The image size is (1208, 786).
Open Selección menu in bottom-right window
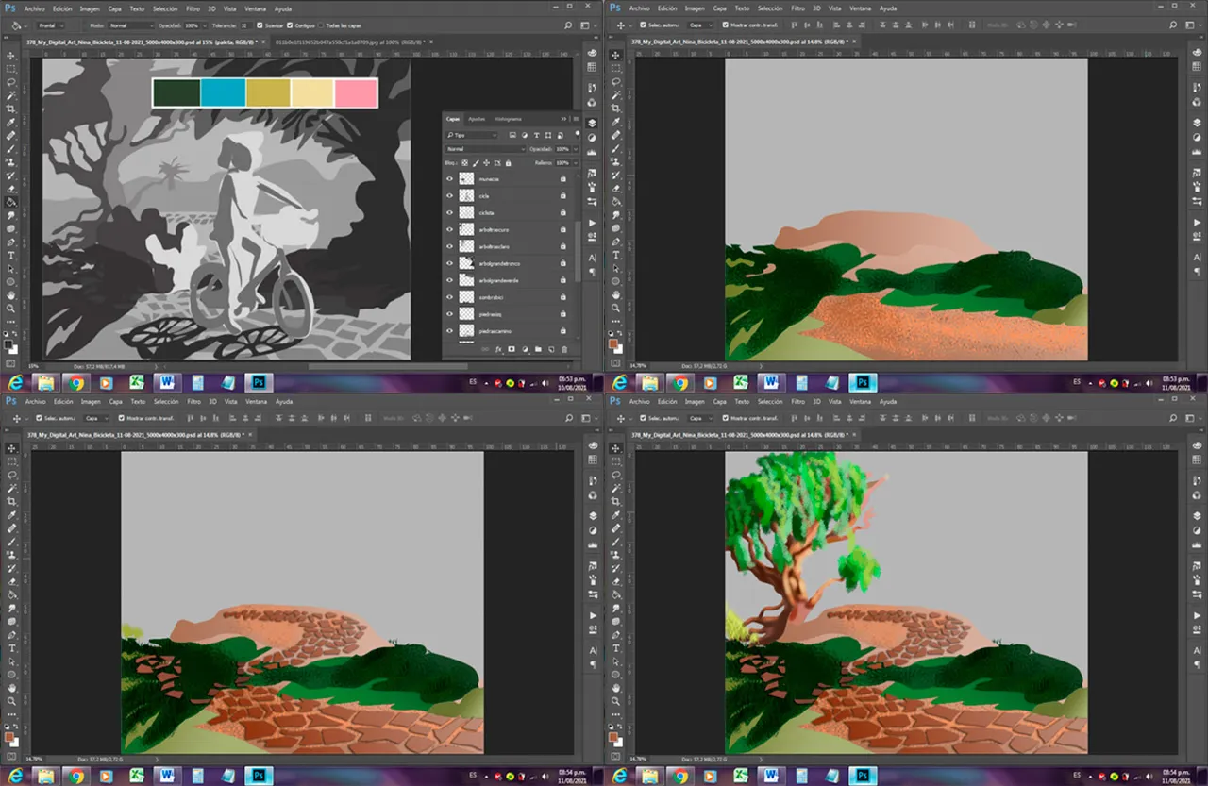pos(771,401)
